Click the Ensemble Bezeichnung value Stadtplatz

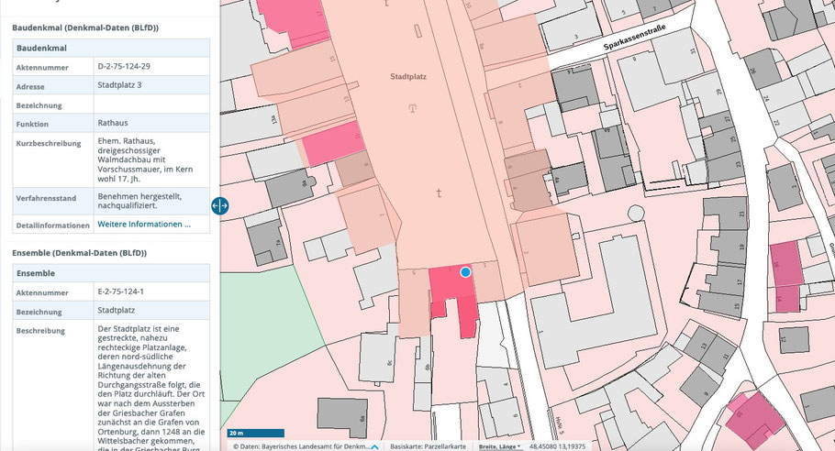(x=117, y=310)
